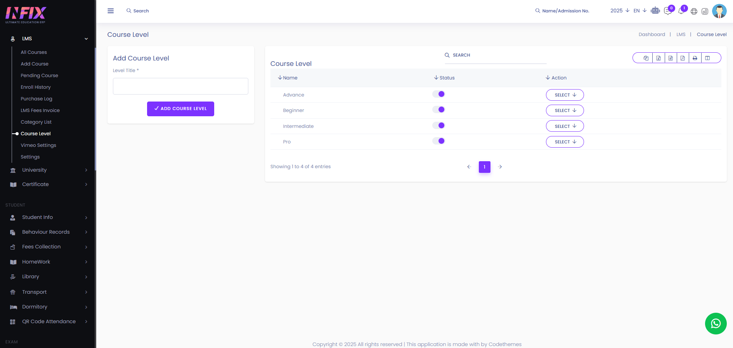Open Enroll History in LMS menu
The width and height of the screenshot is (733, 348).
pyautogui.click(x=36, y=87)
